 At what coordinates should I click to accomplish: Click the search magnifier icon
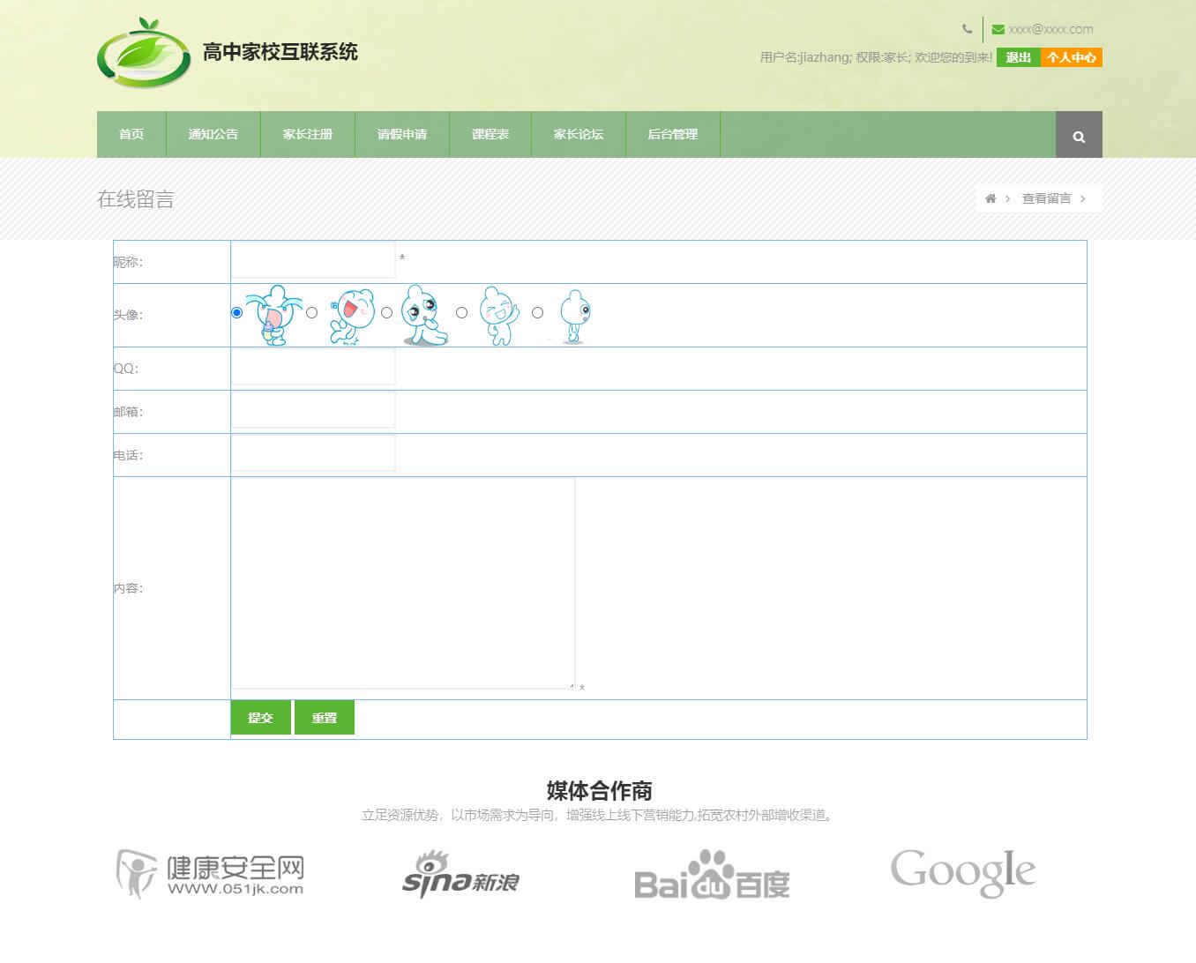(x=1078, y=135)
